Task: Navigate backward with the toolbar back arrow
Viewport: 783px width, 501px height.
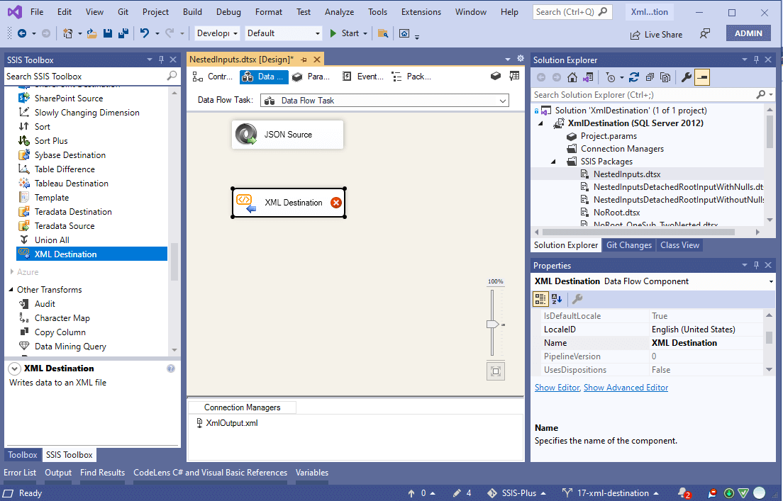Action: pos(22,33)
